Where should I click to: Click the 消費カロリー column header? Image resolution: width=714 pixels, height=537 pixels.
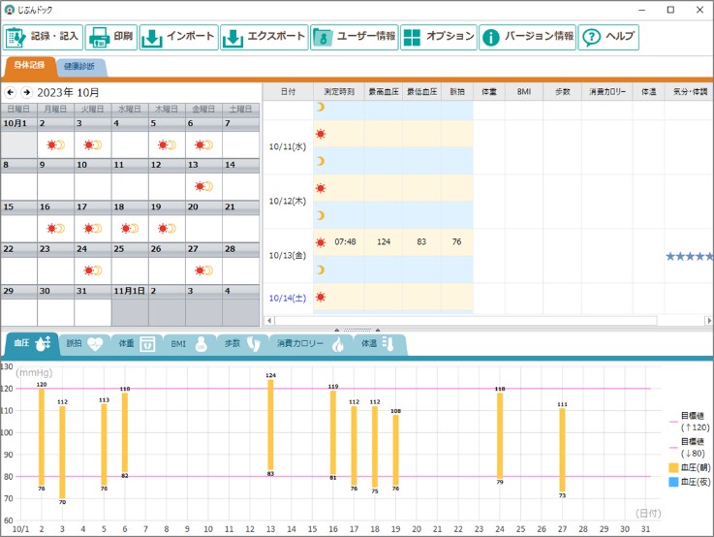point(607,91)
